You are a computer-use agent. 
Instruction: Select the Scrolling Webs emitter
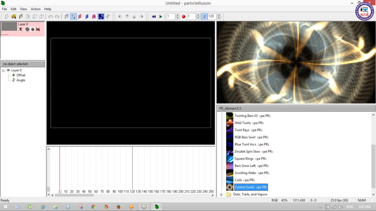coord(252,173)
